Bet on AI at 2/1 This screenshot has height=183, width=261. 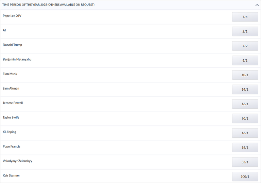245,31
